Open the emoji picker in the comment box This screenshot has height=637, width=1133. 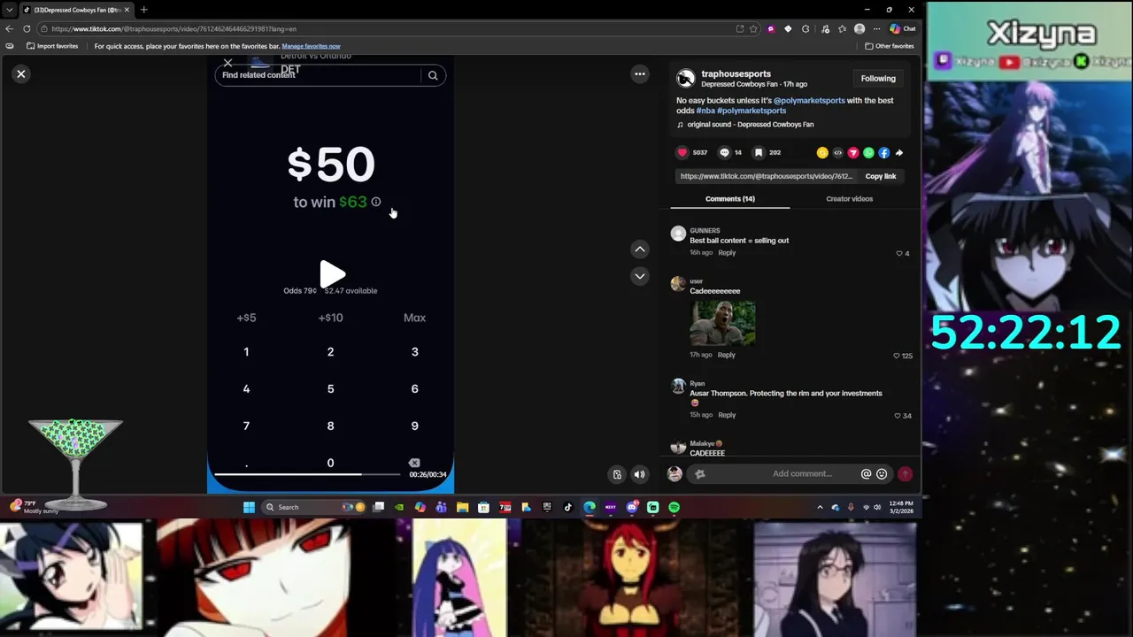[x=882, y=474]
